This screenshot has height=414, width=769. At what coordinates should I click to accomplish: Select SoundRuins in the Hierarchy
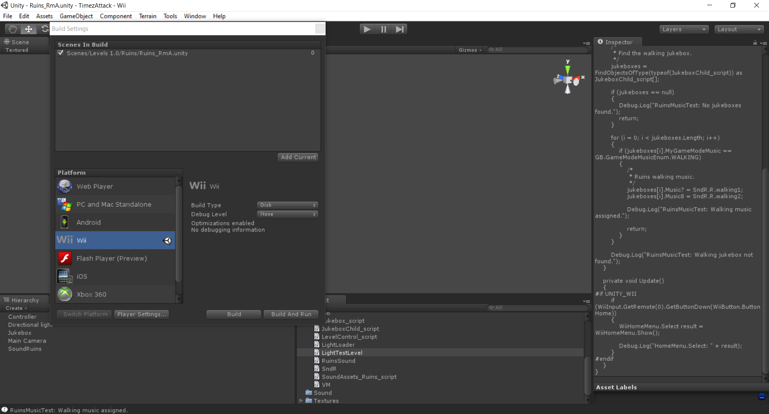click(25, 349)
